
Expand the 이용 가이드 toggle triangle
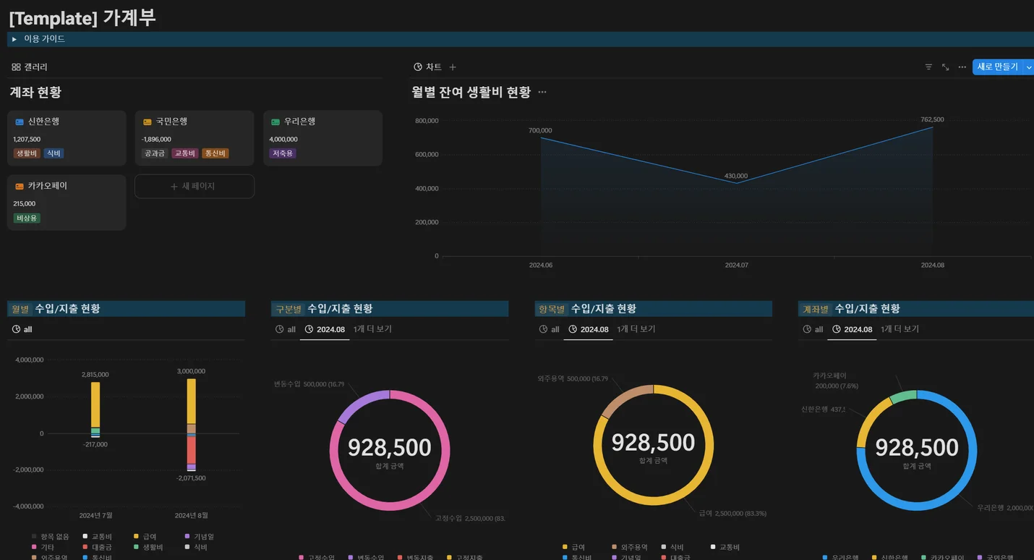14,39
